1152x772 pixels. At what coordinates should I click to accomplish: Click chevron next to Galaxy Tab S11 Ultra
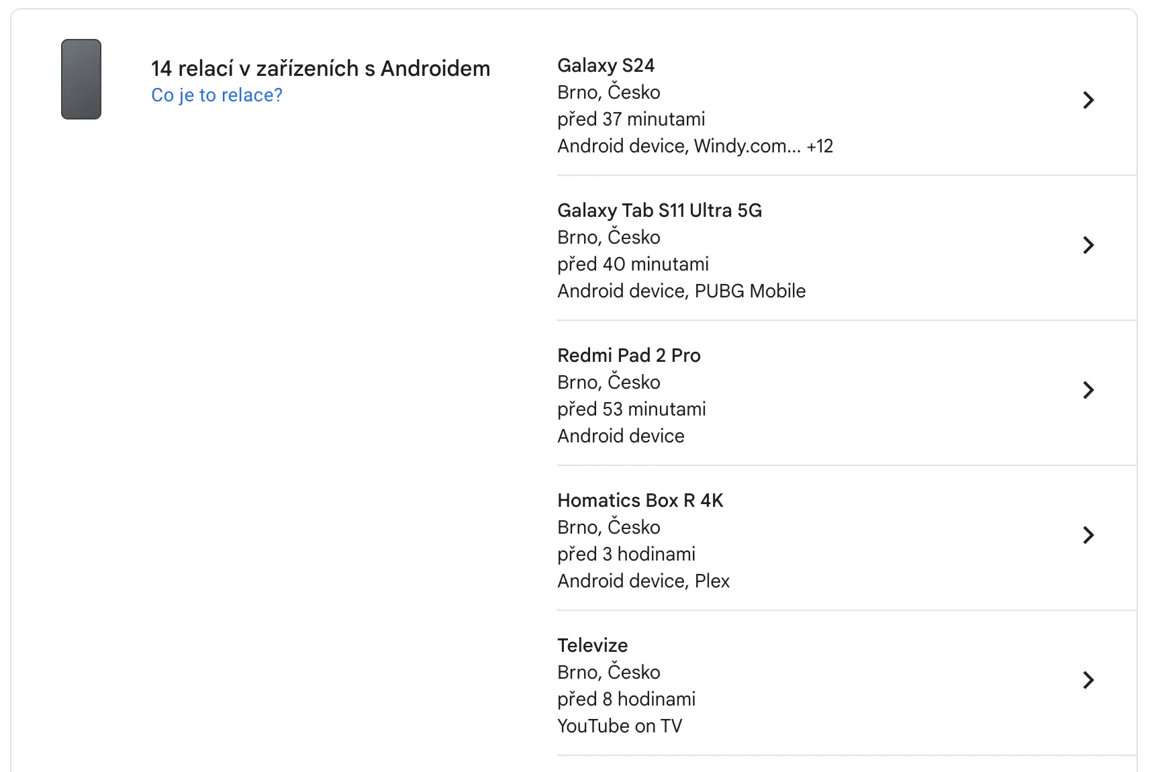click(1088, 245)
